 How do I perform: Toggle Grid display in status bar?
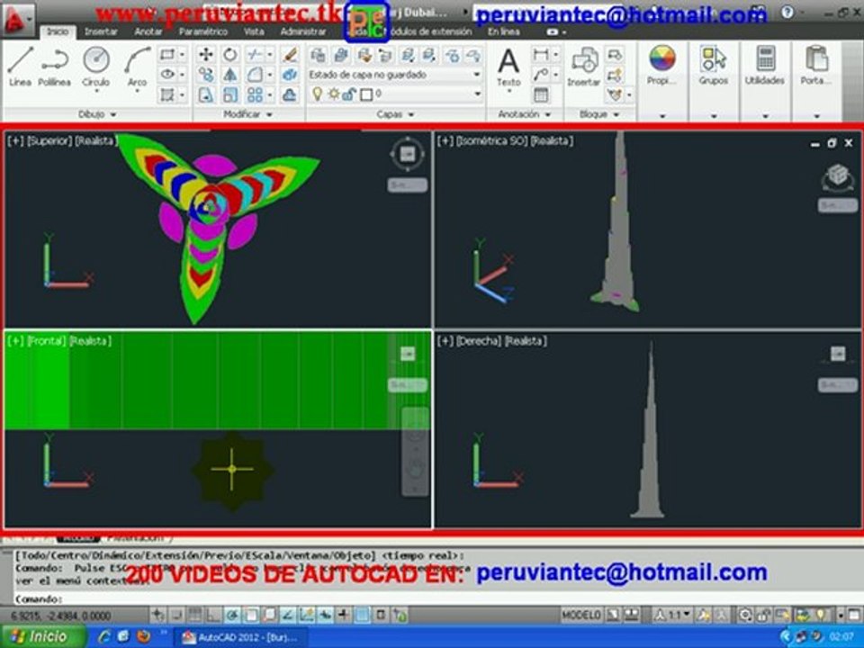point(194,615)
